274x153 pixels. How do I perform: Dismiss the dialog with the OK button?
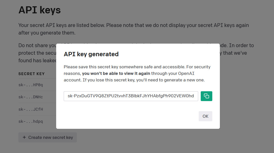(205, 116)
